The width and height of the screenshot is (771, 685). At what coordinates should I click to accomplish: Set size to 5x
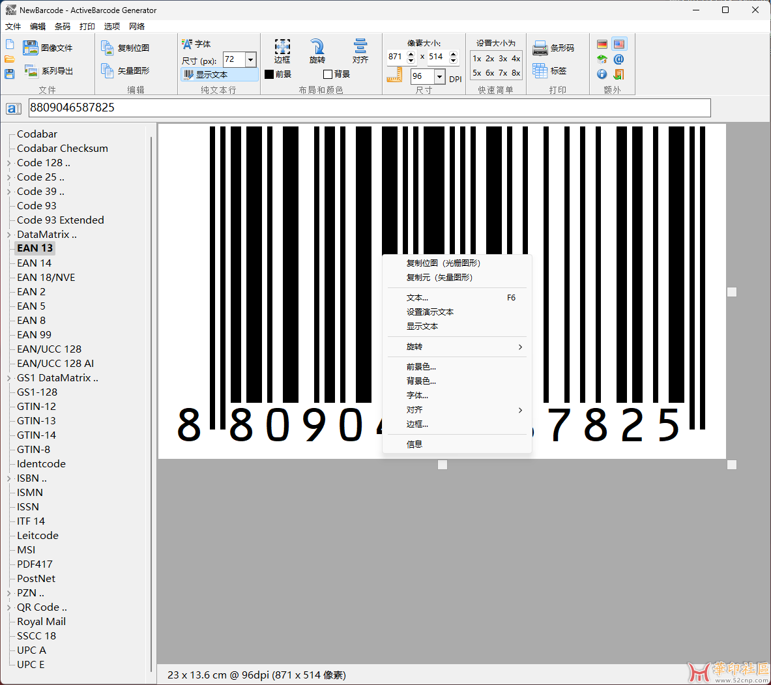pos(477,73)
